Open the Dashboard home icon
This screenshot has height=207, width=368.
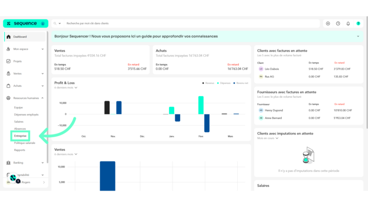pyautogui.click(x=8, y=37)
